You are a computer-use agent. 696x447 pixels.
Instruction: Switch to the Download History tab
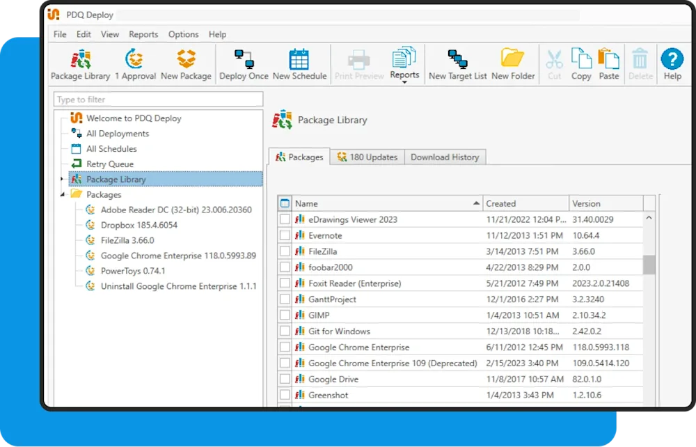[x=445, y=157]
